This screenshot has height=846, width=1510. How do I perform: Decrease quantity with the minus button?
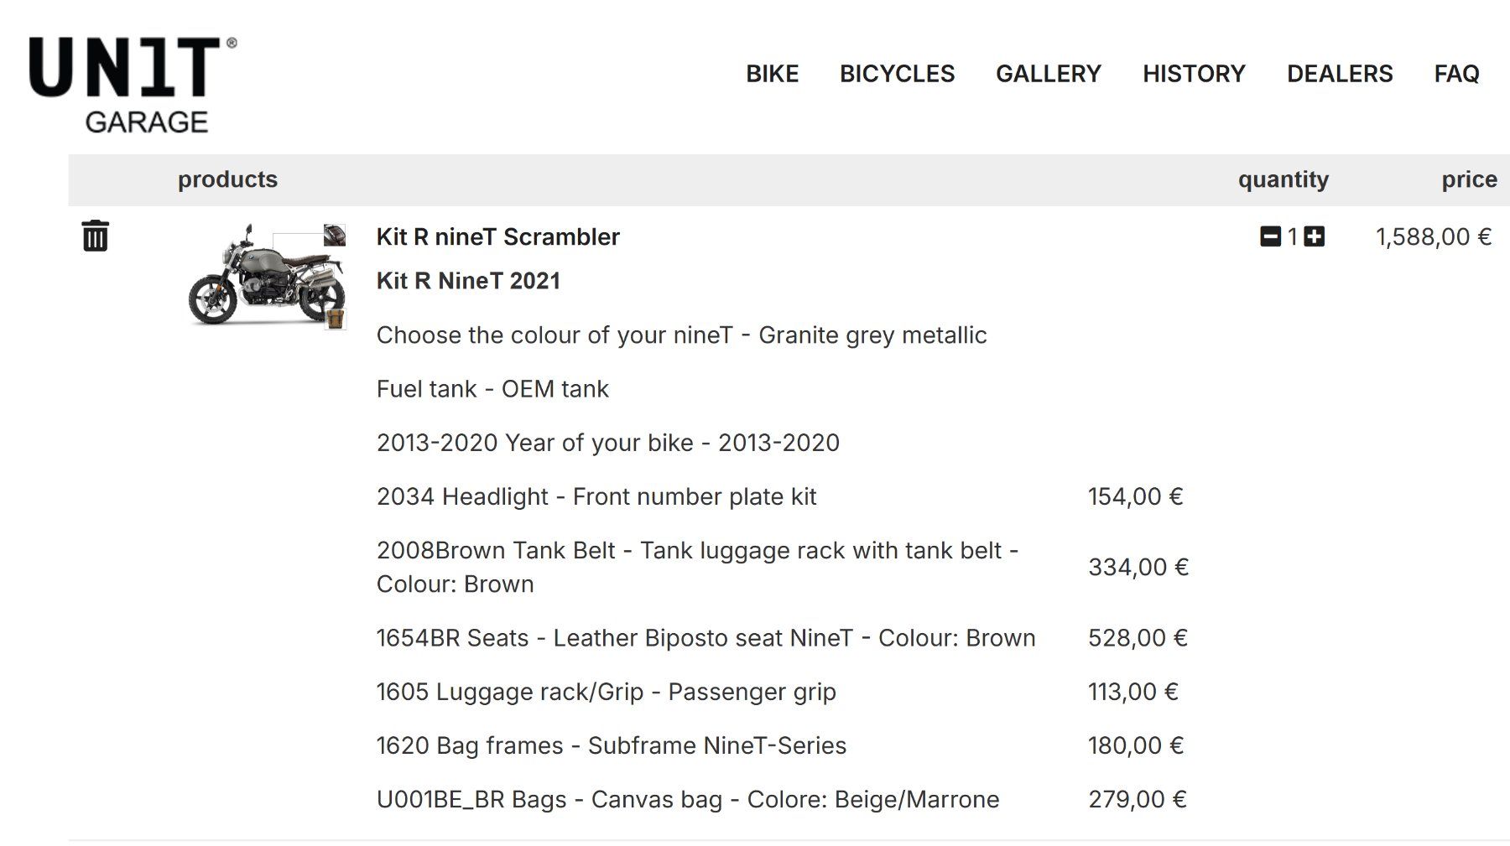(x=1270, y=236)
